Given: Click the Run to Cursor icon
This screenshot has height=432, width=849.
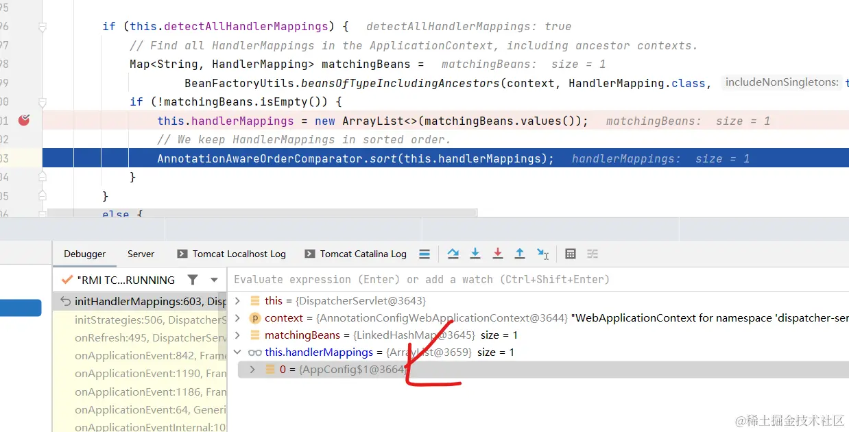Looking at the screenshot, I should click(x=542, y=254).
